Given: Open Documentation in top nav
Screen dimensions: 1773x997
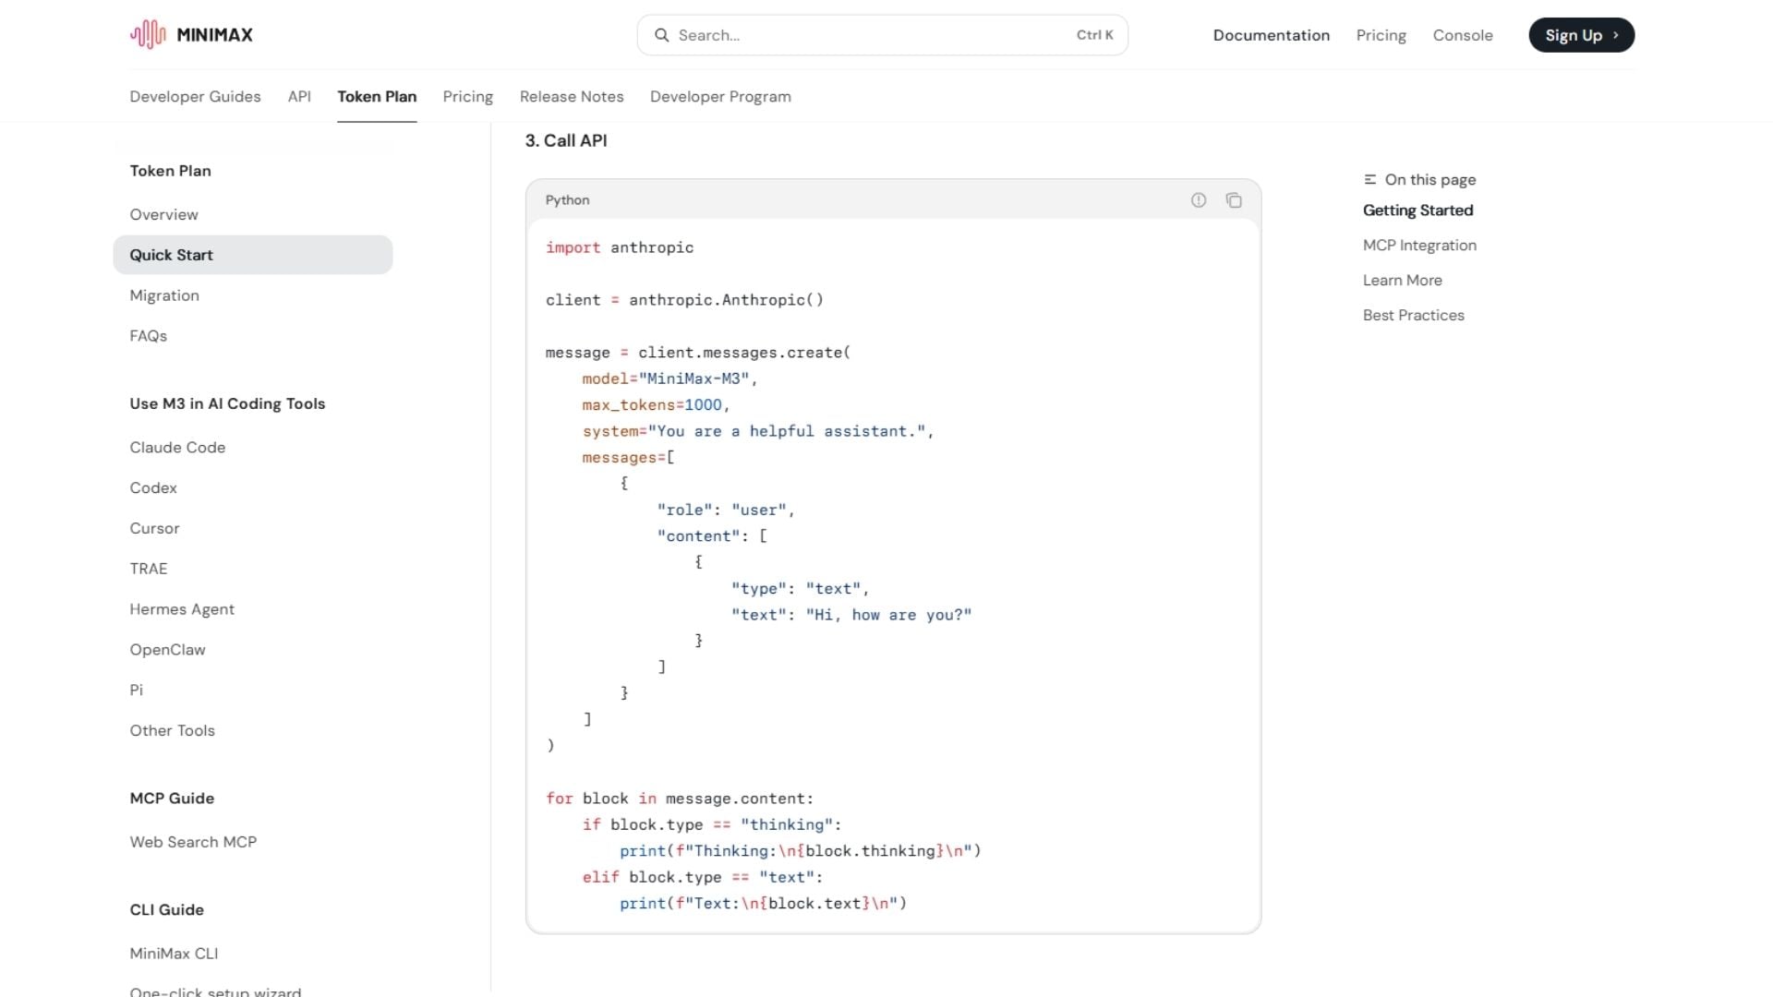Looking at the screenshot, I should pyautogui.click(x=1271, y=35).
